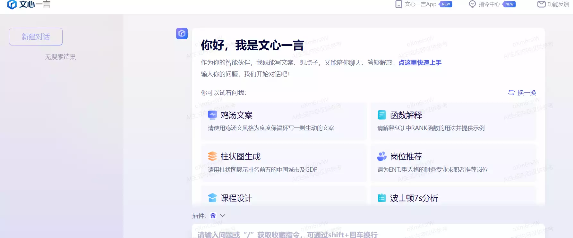This screenshot has width=573, height=238.
Task: Start a new chat with 新建对话
Action: (36, 37)
